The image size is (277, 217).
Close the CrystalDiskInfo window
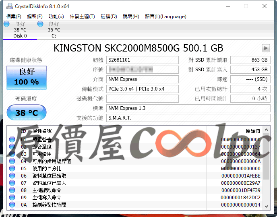[265, 6]
